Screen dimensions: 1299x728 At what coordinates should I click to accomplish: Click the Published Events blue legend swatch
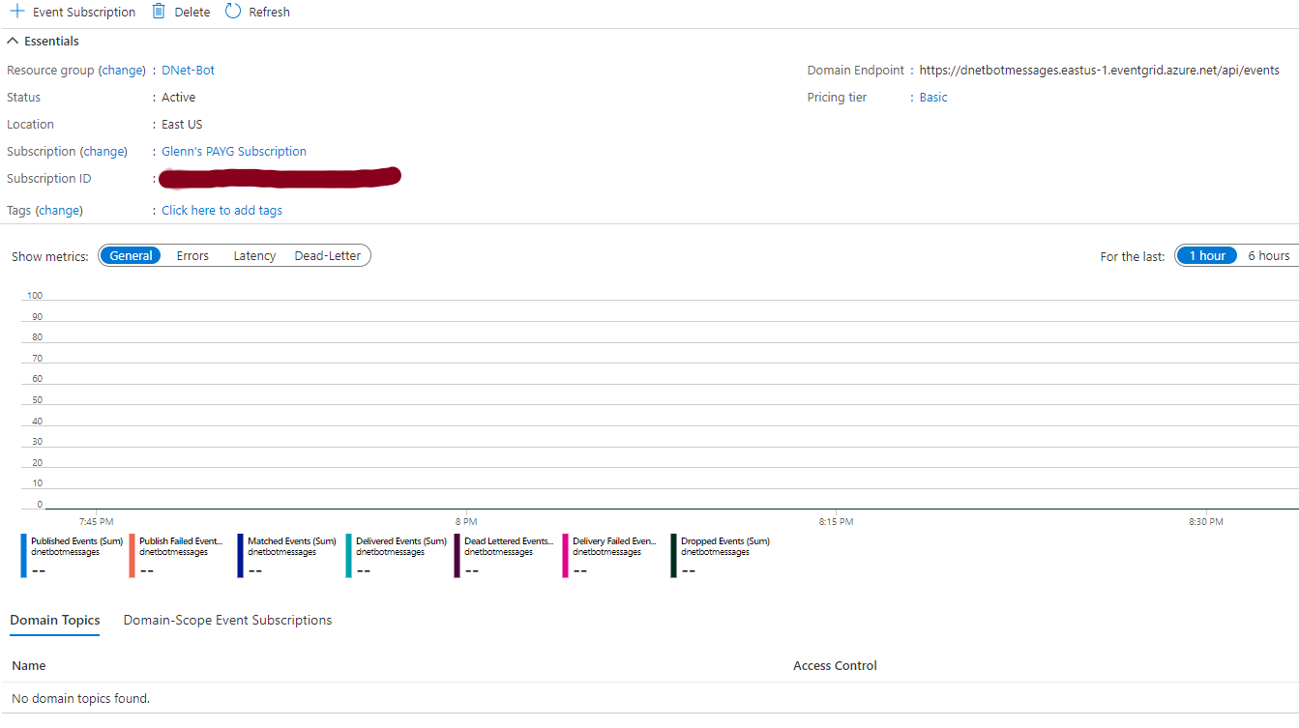click(23, 556)
